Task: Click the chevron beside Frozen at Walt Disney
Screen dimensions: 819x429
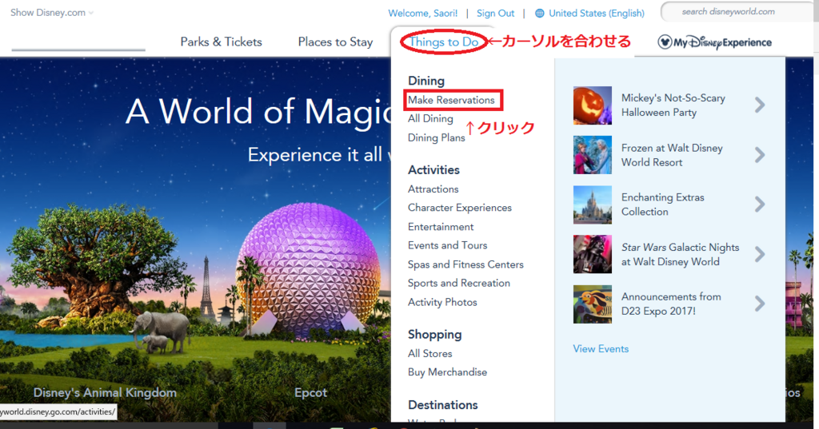Action: click(x=760, y=155)
